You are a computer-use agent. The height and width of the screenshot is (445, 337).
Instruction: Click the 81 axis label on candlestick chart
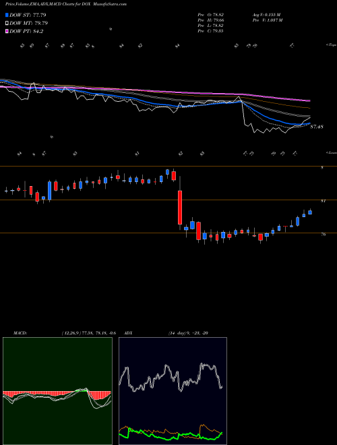pyautogui.click(x=323, y=201)
